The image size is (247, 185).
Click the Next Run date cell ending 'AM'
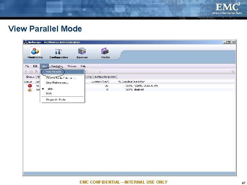146,86
